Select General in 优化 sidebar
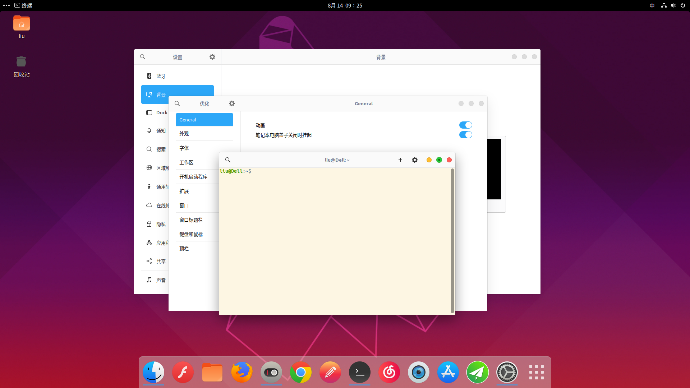This screenshot has height=388, width=690. click(x=204, y=120)
